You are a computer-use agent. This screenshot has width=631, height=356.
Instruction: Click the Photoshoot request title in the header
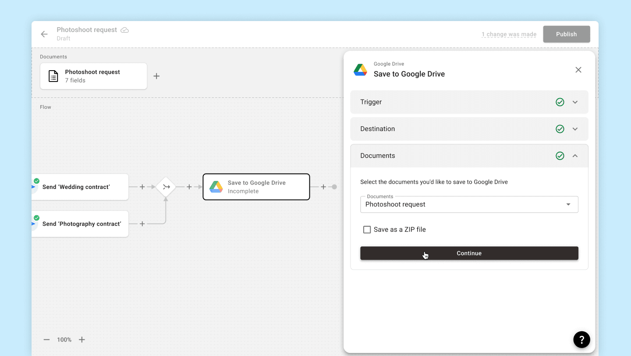[x=87, y=30]
